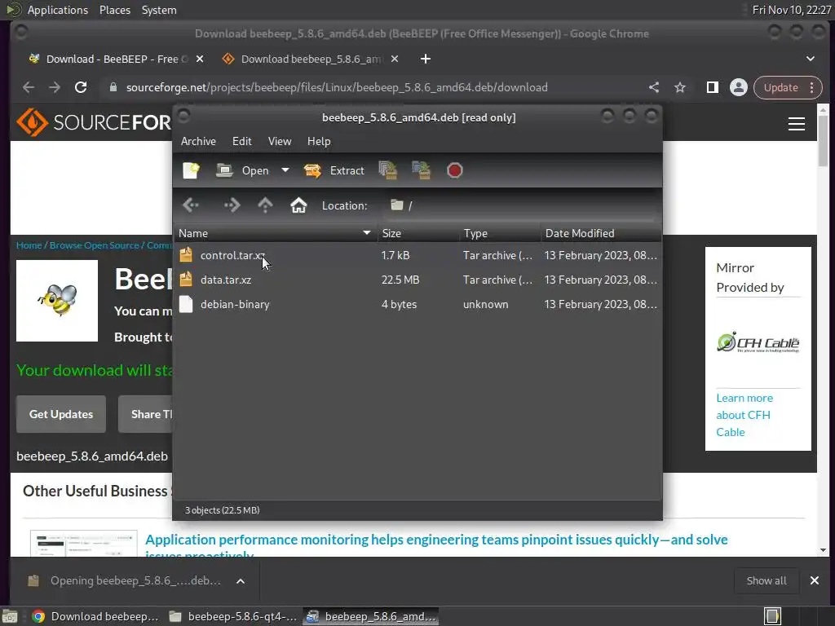Screen dimensions: 835x626
Task: Follow the Home breadcrumb link
Action: point(29,245)
